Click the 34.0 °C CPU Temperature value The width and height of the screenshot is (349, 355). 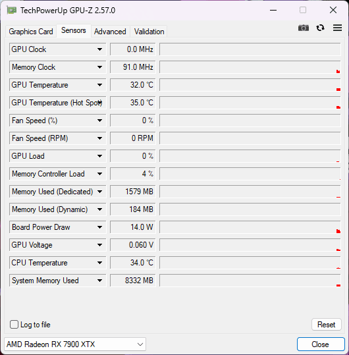pos(133,263)
